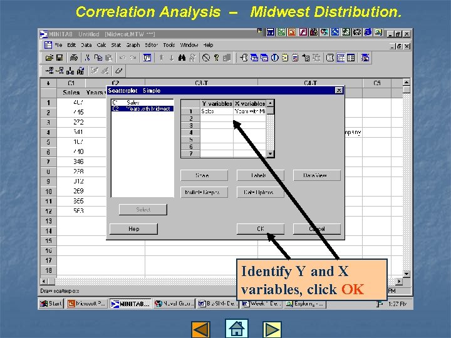Viewport: 451px width, 338px height.
Task: Click the slide Home navigation button
Action: 236,328
